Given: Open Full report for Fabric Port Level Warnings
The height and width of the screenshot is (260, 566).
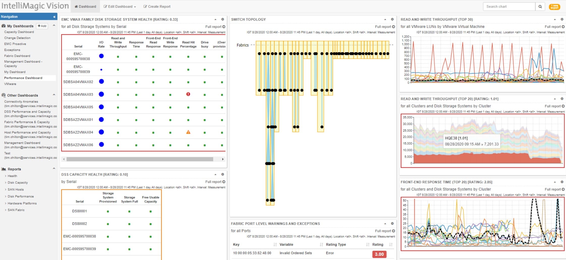Looking at the screenshot, I should [385, 231].
